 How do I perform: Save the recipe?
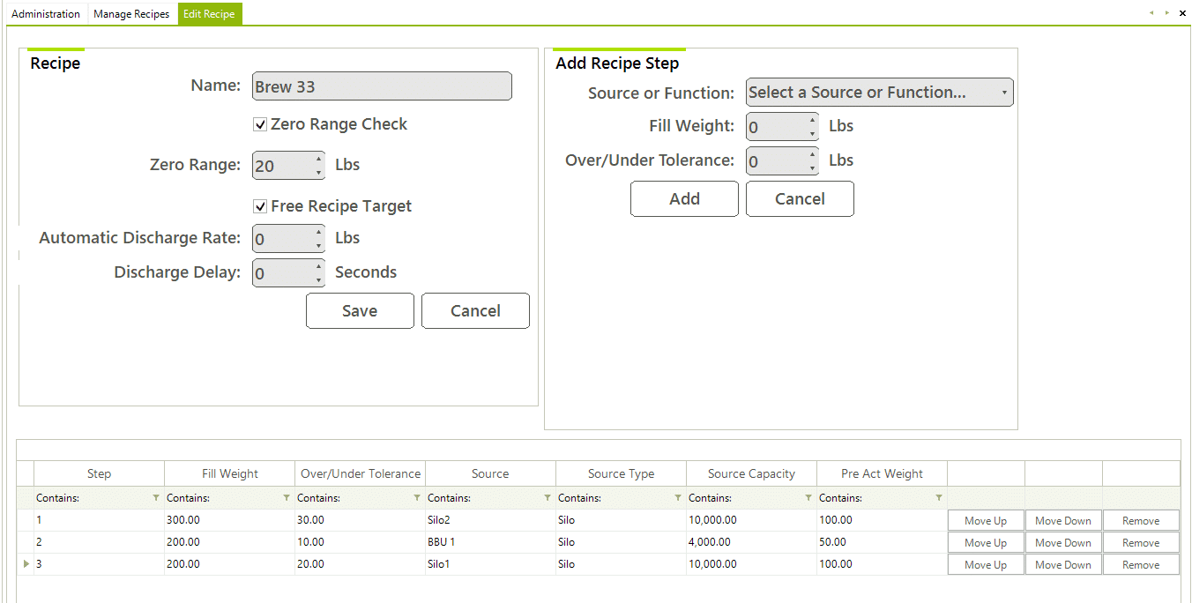pos(360,311)
